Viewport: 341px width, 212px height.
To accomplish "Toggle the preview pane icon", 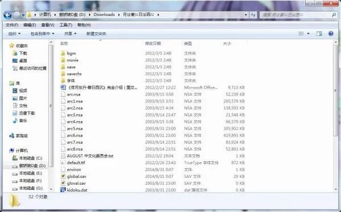I will 319,34.
